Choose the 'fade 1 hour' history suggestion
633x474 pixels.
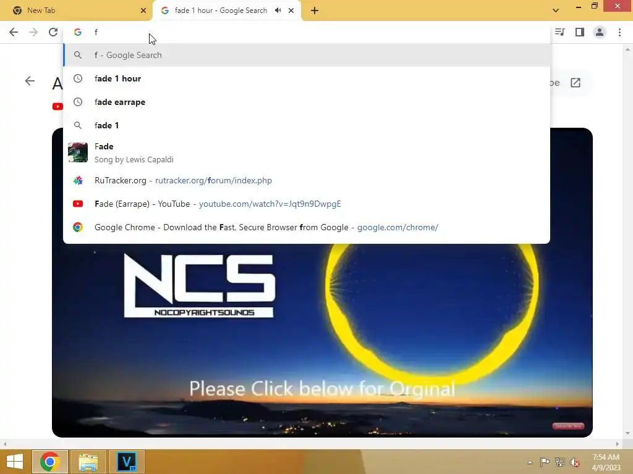click(x=307, y=78)
